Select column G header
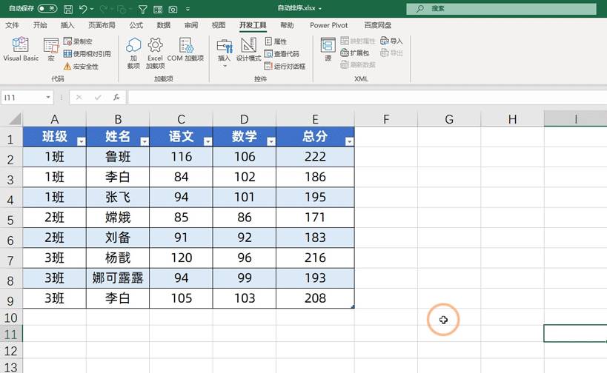This screenshot has height=373, width=607. [449, 119]
